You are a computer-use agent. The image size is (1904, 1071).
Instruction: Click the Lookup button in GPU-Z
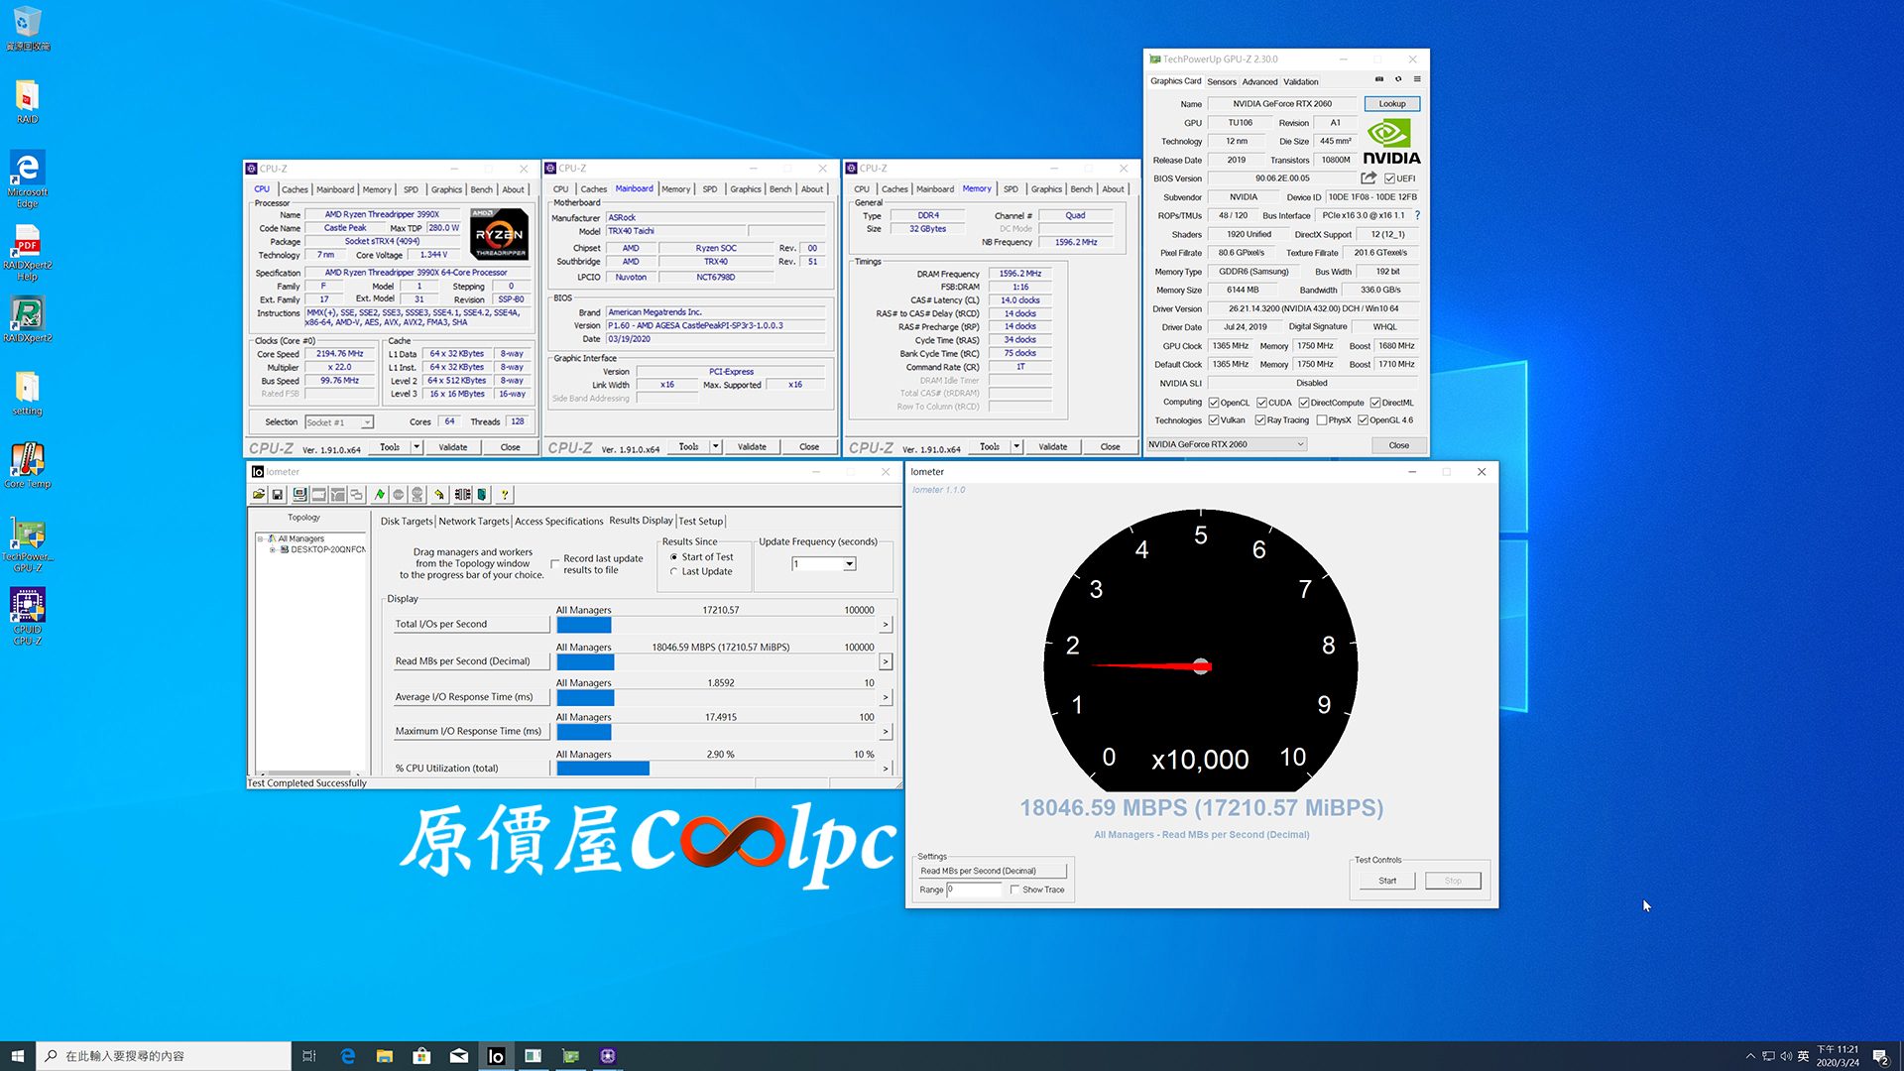(x=1392, y=103)
